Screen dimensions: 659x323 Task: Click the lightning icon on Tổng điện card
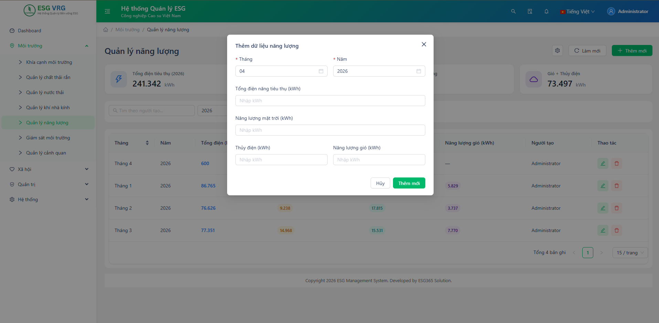point(119,79)
